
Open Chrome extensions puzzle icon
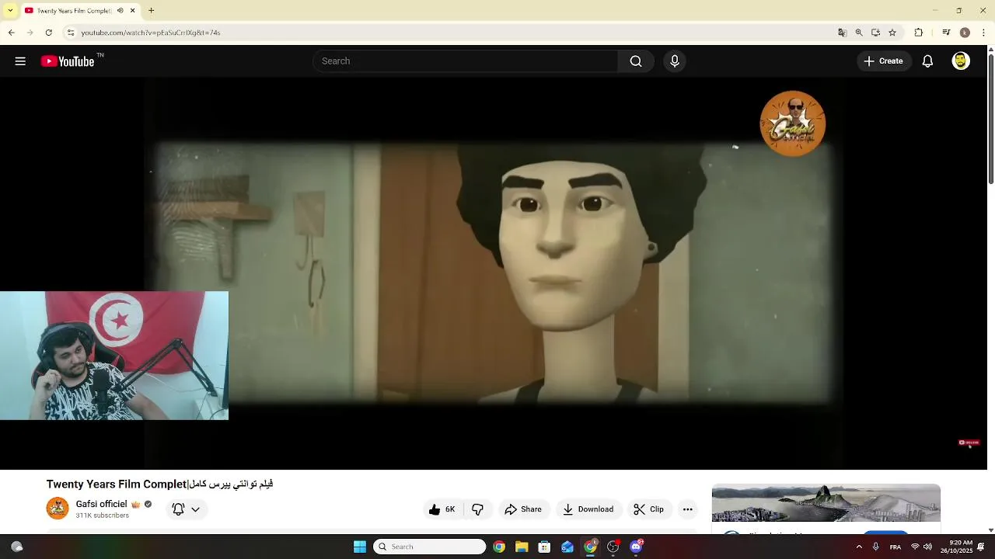click(x=919, y=33)
